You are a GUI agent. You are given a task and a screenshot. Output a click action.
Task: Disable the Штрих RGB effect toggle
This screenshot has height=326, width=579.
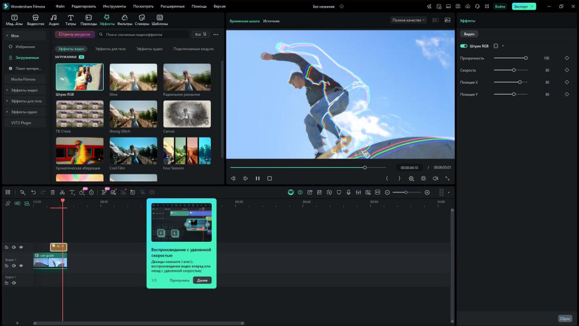point(464,46)
